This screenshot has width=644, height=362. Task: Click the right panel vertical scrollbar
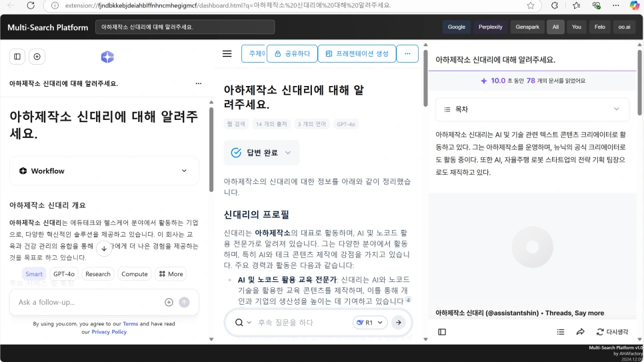639,82
